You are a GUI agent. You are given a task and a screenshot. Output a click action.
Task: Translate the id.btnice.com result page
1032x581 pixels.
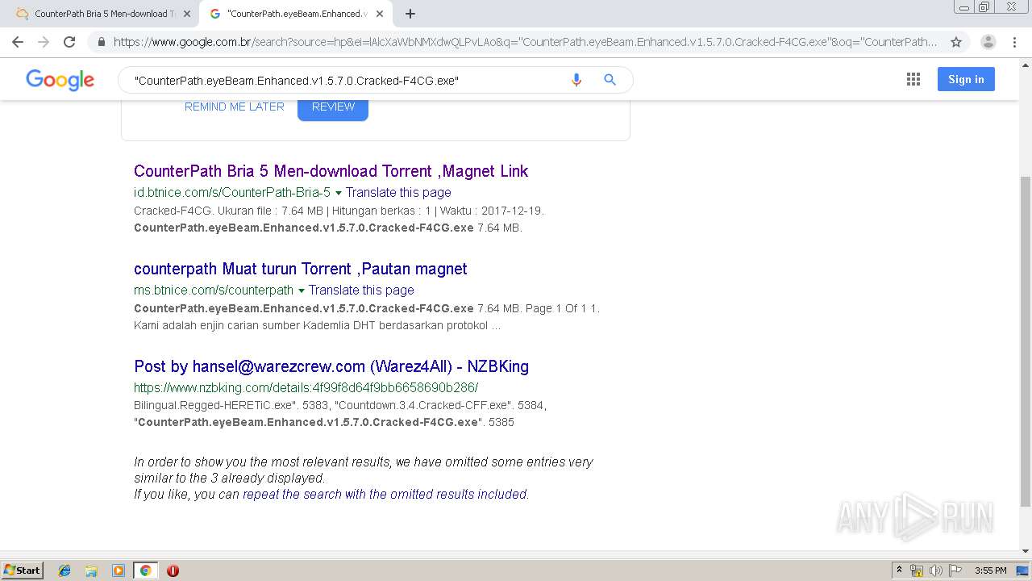tap(398, 193)
